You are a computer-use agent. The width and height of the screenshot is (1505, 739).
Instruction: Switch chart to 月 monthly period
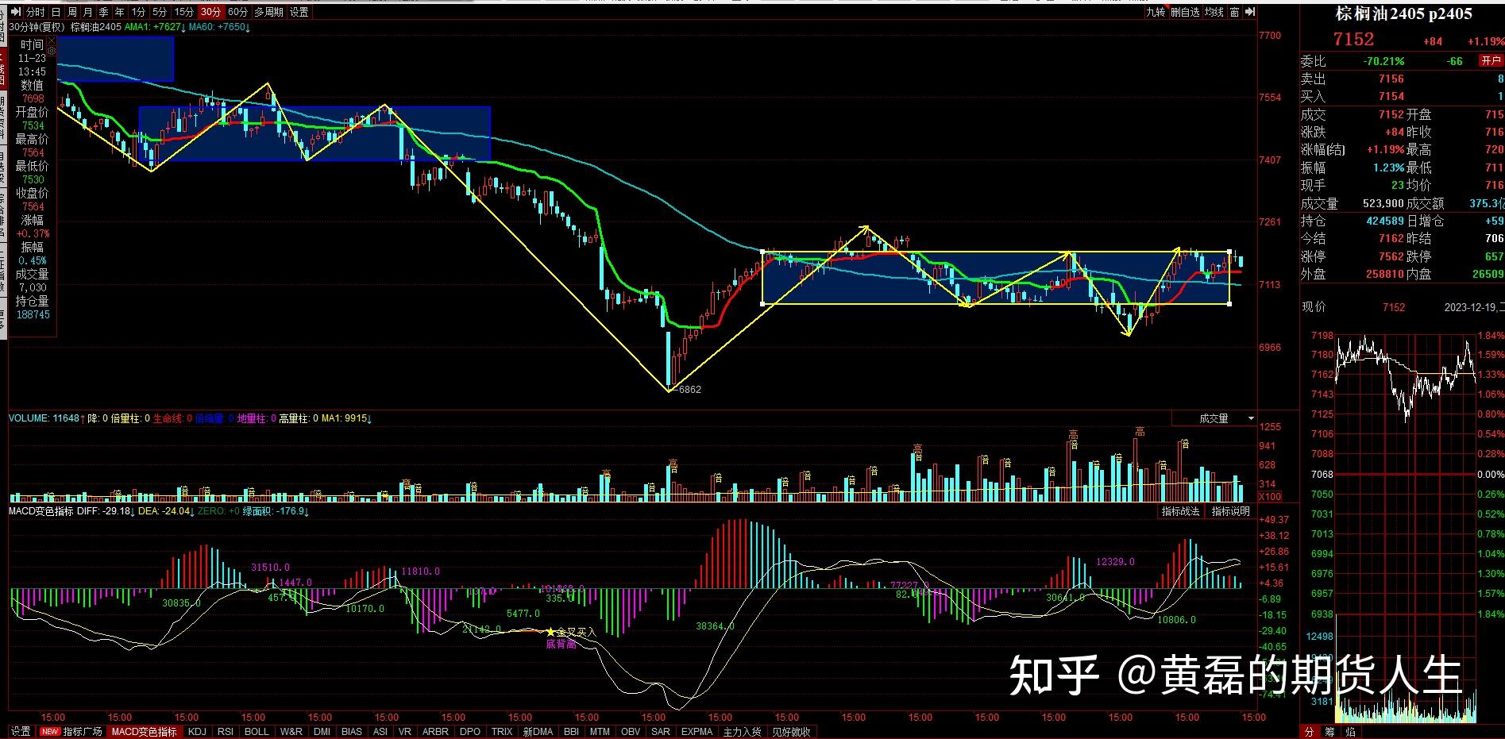[x=87, y=12]
